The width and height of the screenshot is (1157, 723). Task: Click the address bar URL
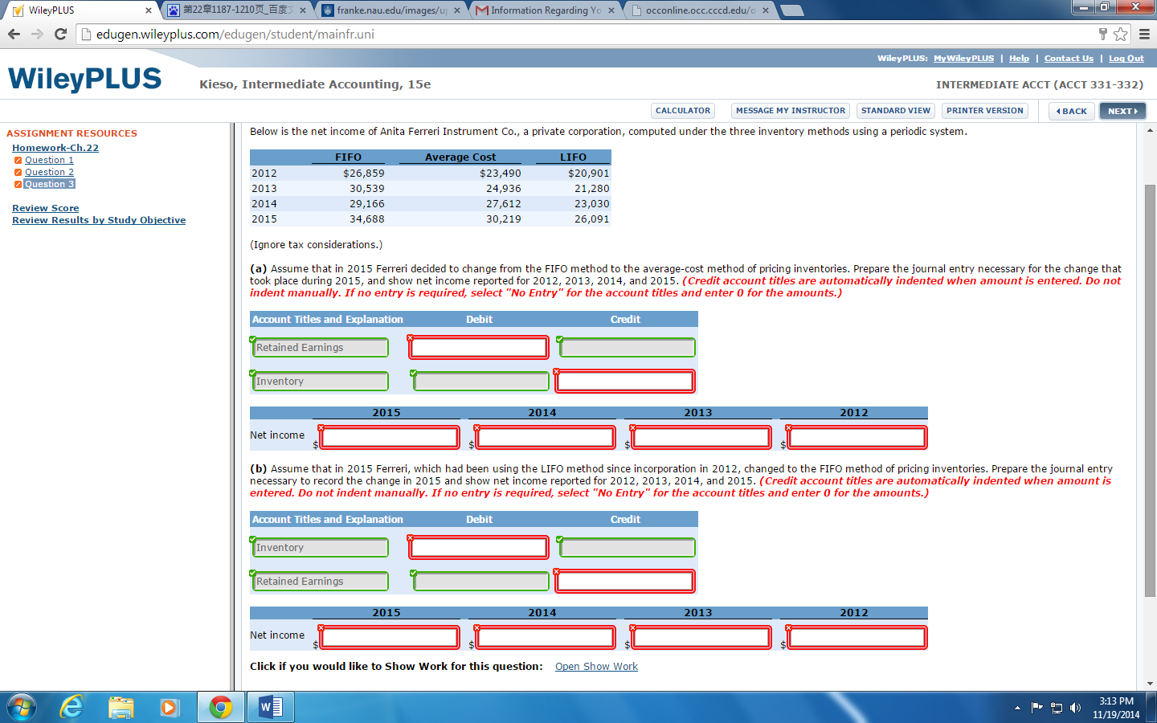tap(235, 34)
